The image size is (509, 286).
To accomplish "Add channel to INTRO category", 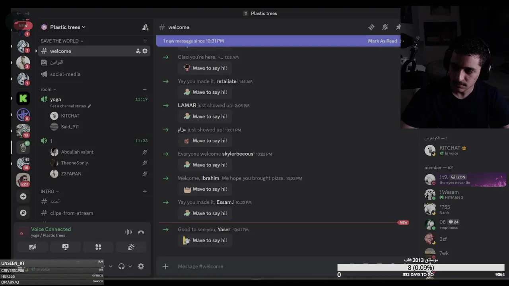I will tap(145, 191).
